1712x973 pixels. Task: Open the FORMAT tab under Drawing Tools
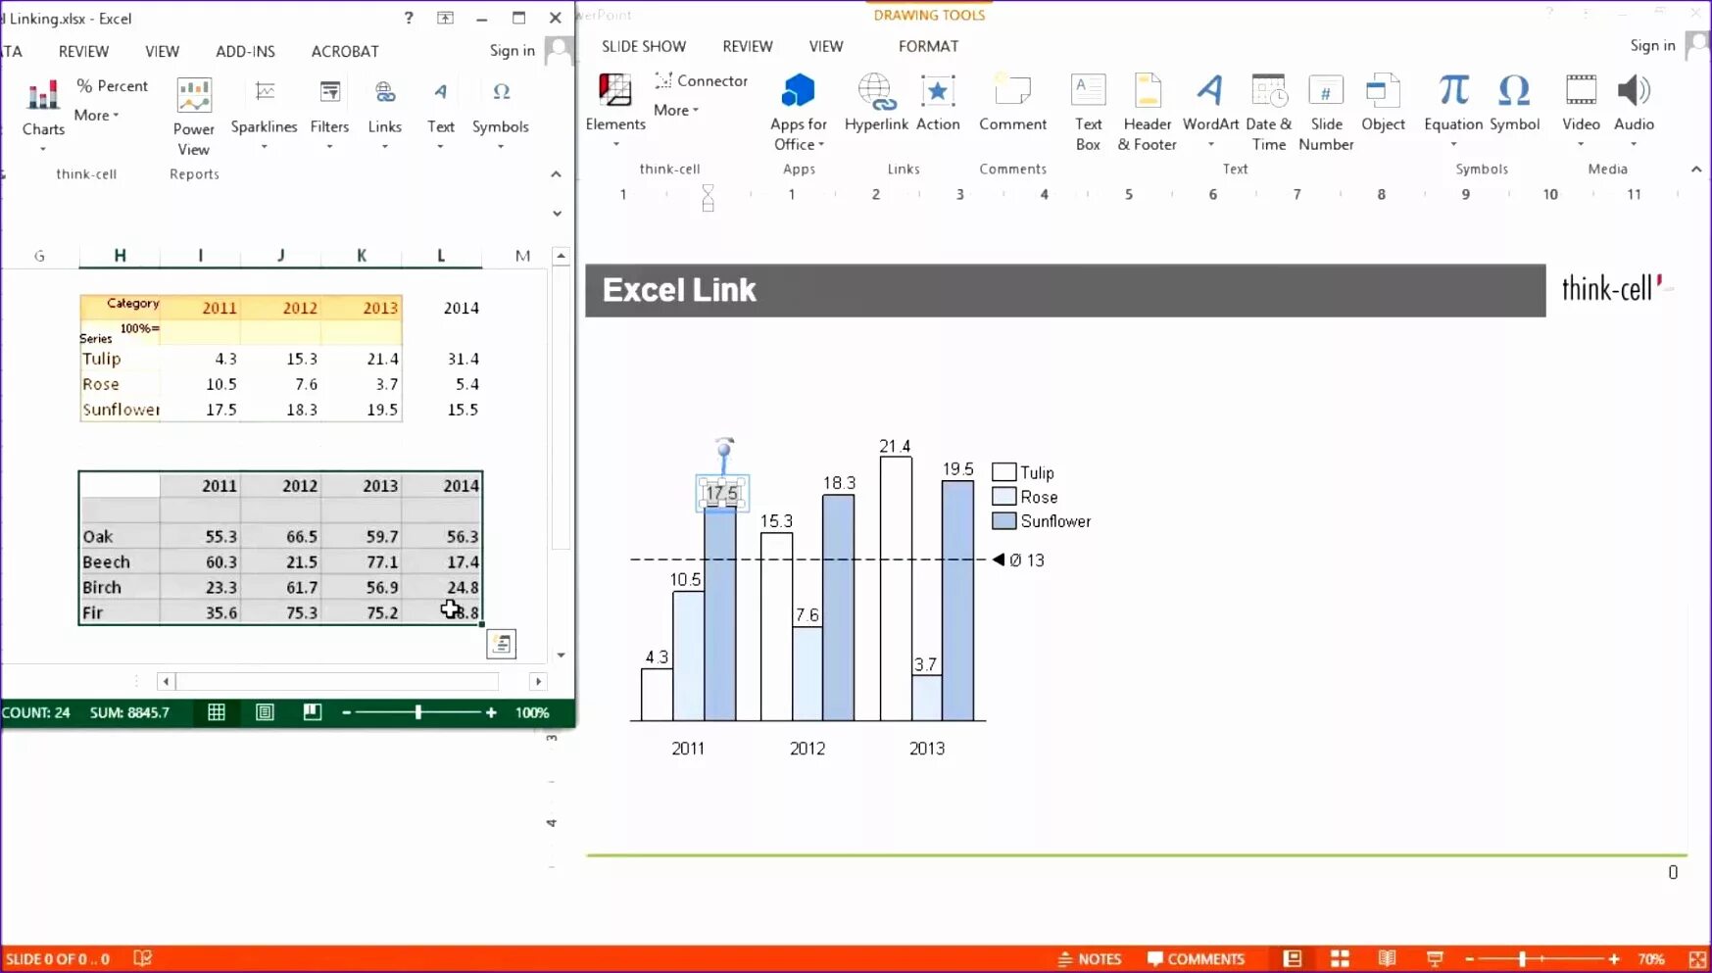(x=928, y=46)
